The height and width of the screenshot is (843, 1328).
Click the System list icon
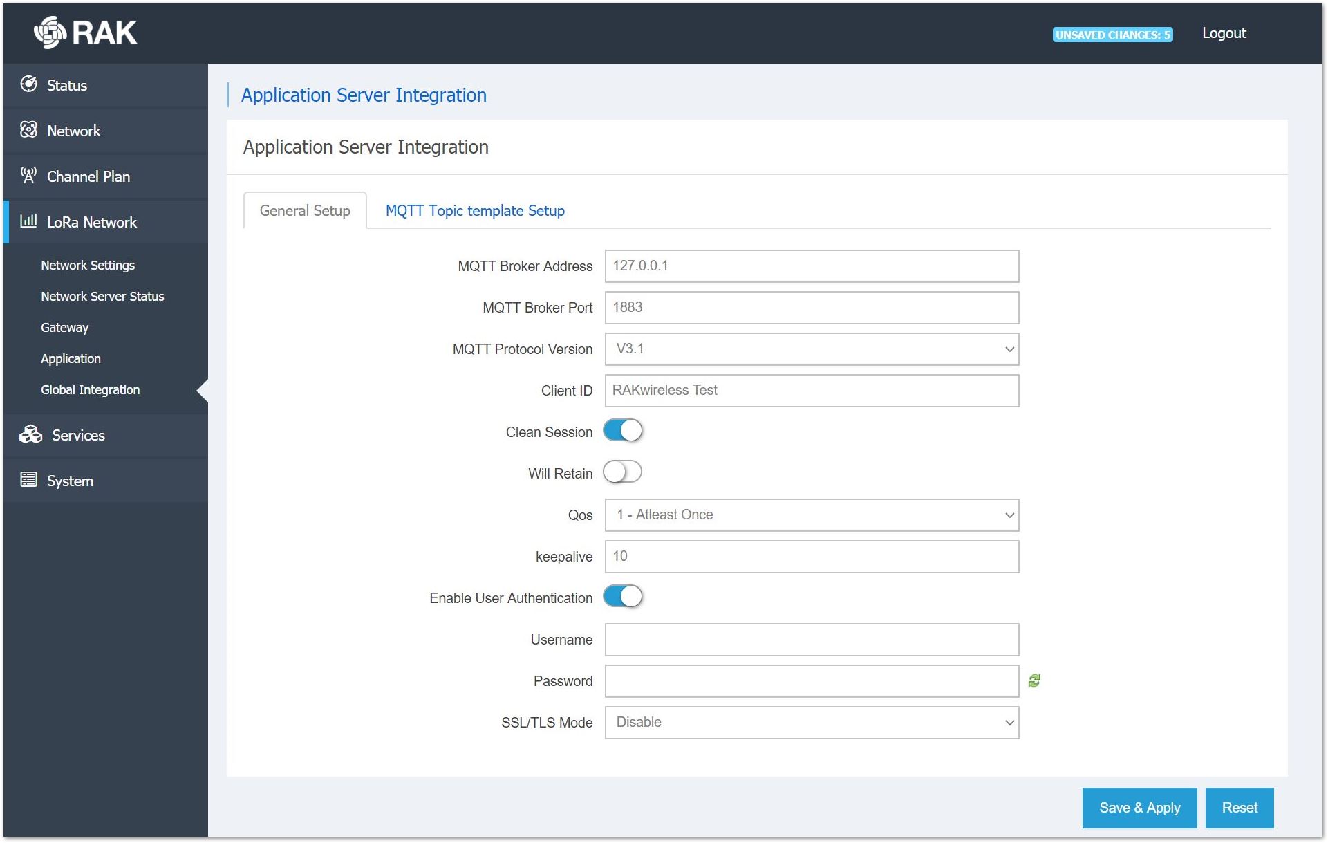tap(28, 480)
